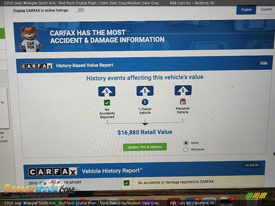
Task: Switch language to Español
Action: point(266,9)
